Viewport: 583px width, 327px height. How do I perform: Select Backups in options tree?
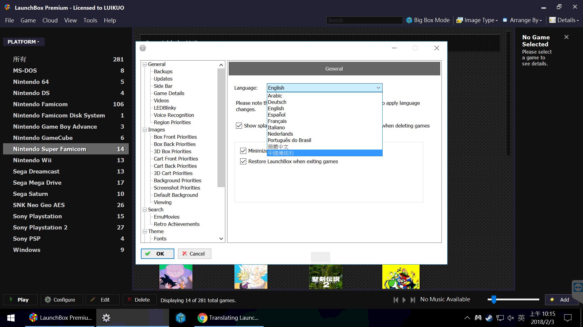coord(163,71)
